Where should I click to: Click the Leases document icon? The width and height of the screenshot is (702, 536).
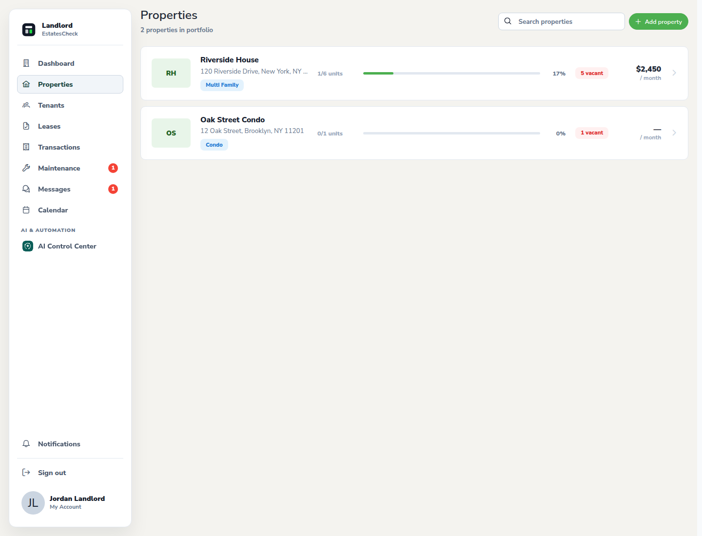(x=26, y=126)
